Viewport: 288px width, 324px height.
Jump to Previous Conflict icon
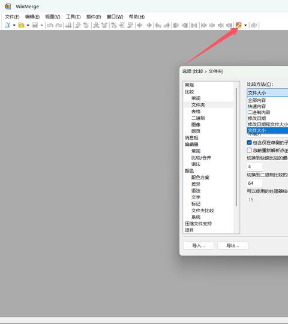104,25
